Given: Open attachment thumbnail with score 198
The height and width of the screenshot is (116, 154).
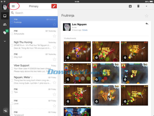Looking at the screenshot, I should click(134, 52).
